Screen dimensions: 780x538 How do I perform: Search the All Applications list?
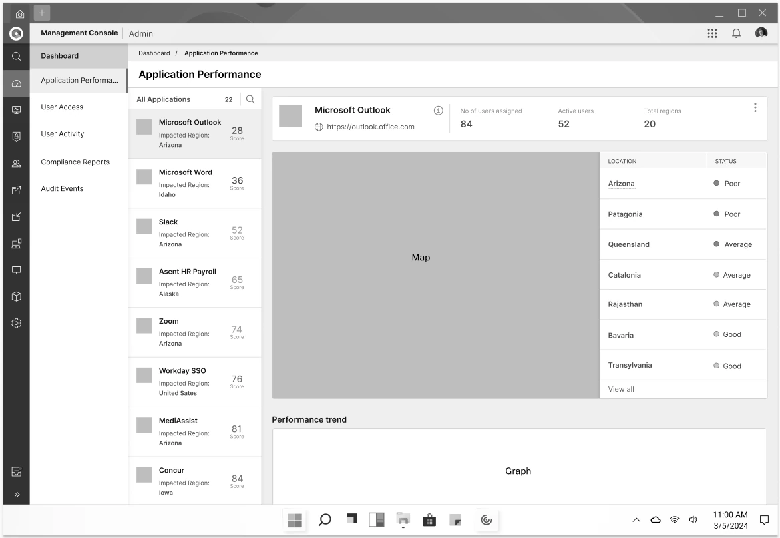tap(250, 99)
